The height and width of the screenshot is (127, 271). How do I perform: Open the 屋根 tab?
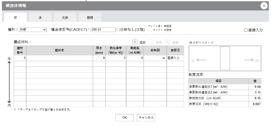(89, 18)
